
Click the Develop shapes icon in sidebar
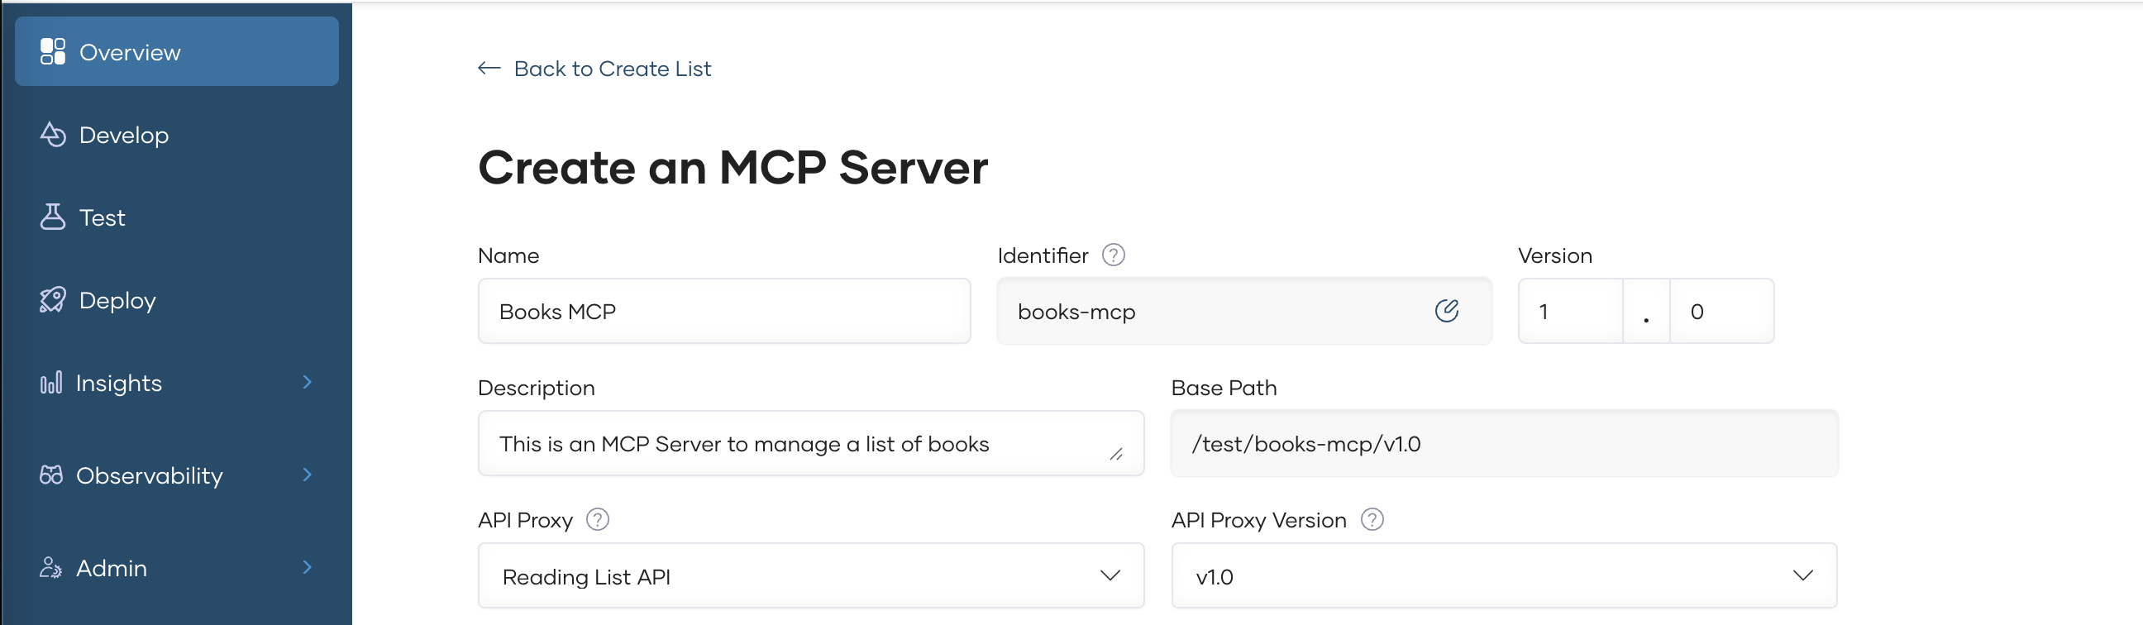[52, 135]
